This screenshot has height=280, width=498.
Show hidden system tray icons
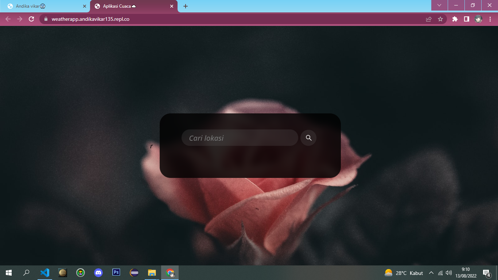tap(431, 273)
